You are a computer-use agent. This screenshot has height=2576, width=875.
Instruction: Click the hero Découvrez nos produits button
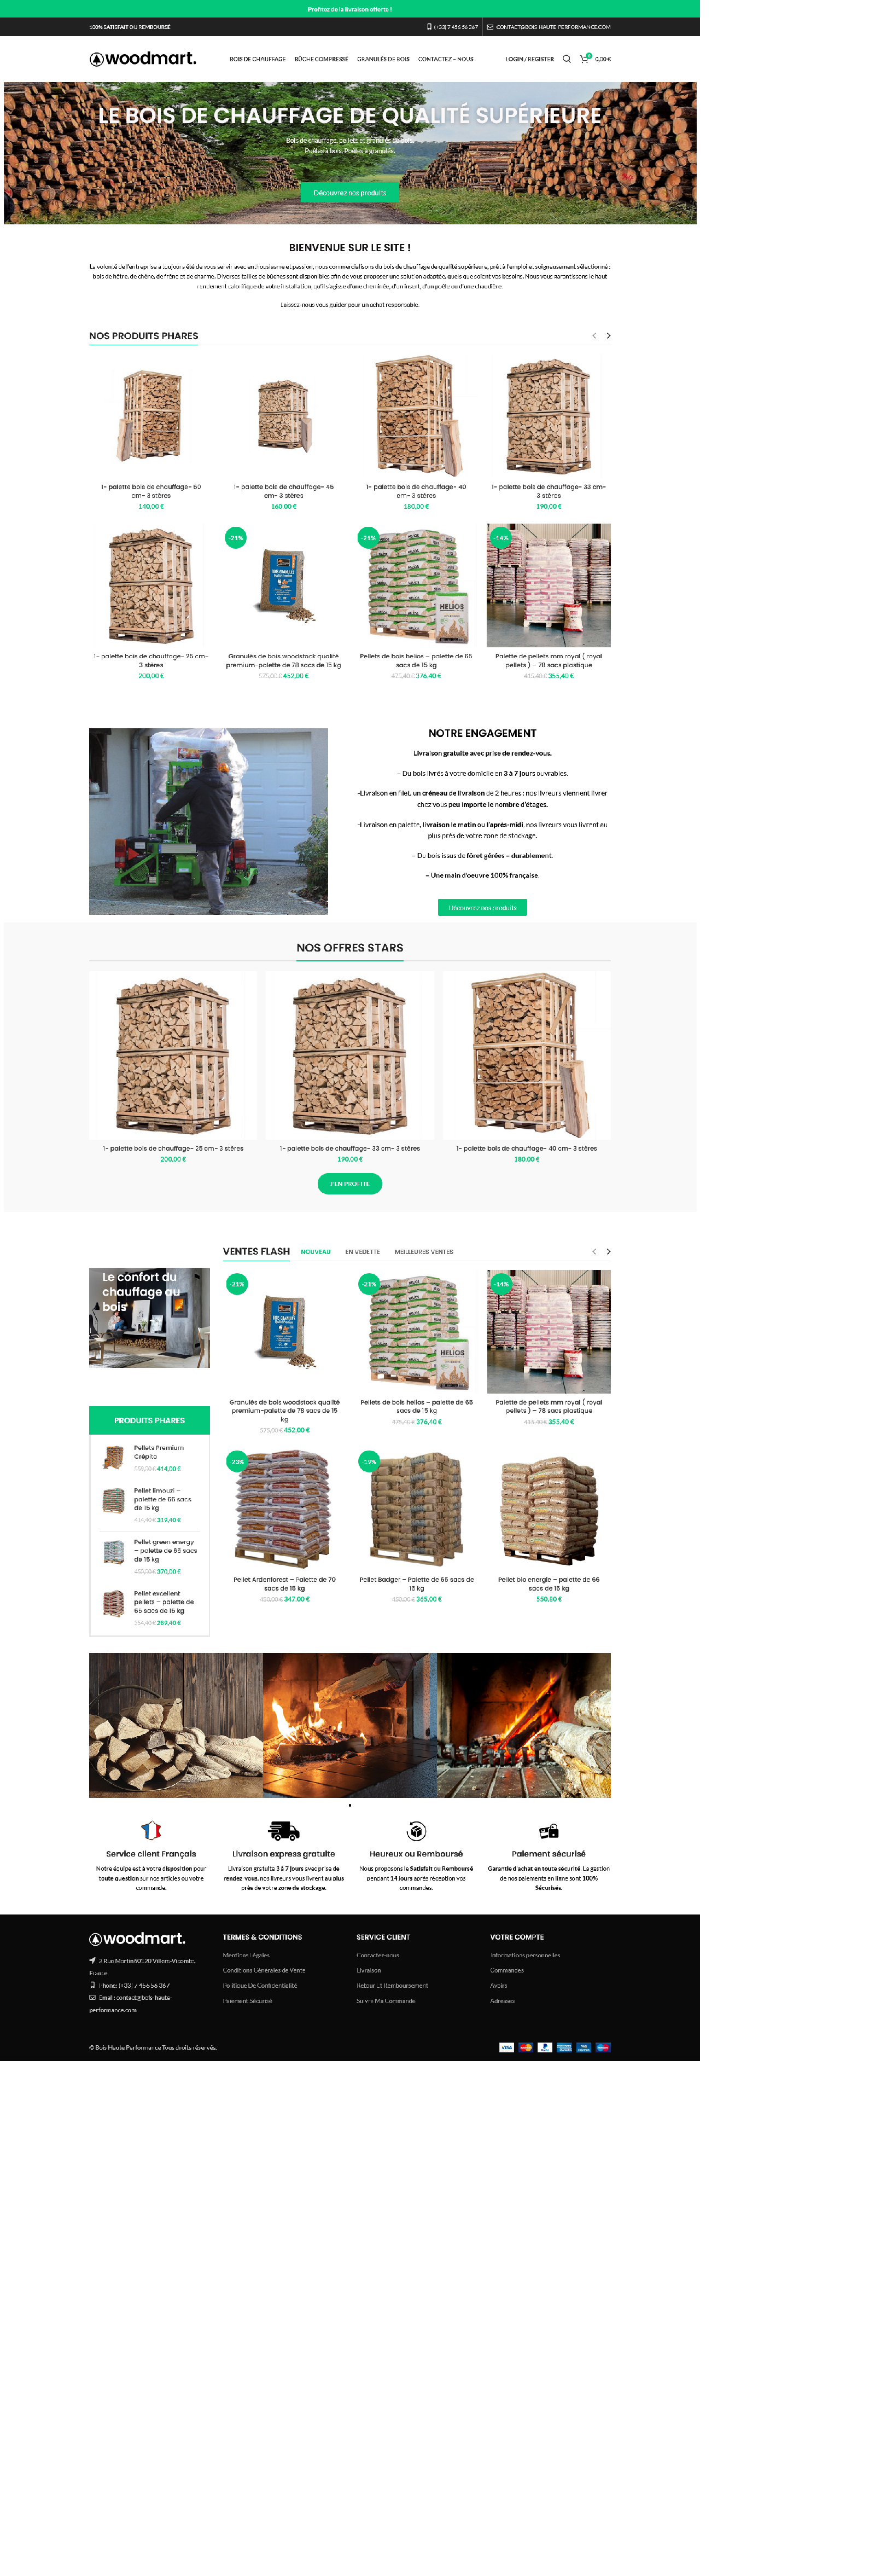tap(350, 193)
